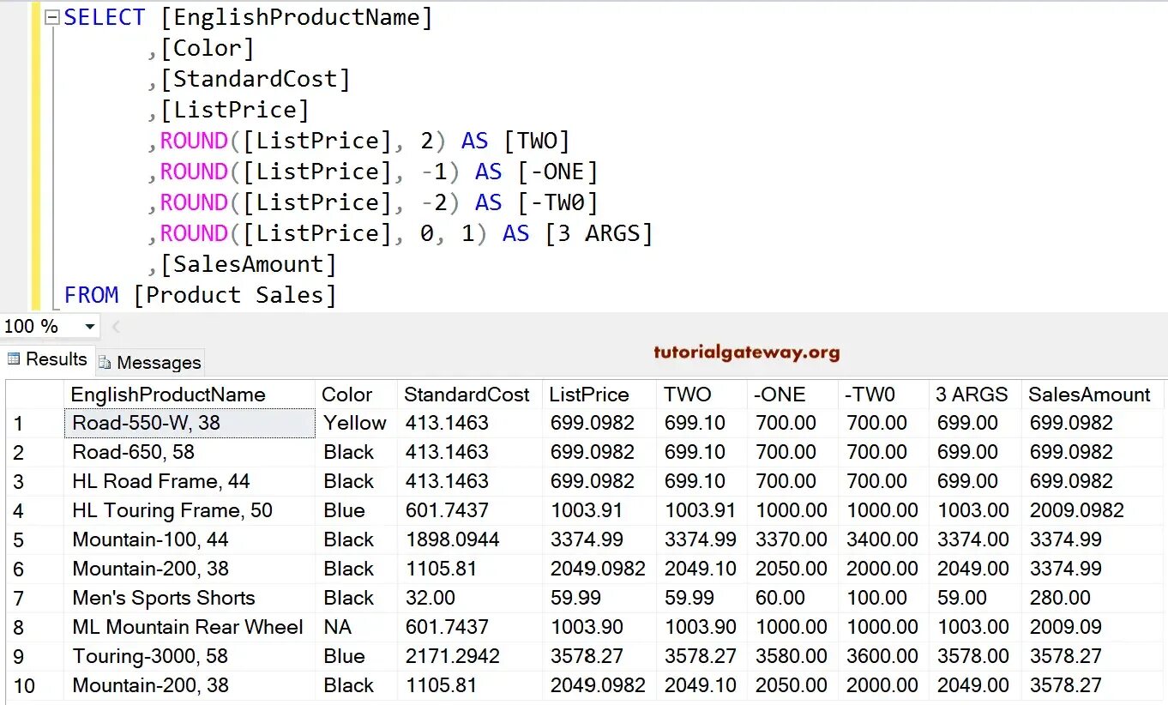Click the SalesAmount column header
The image size is (1168, 705).
[1094, 395]
